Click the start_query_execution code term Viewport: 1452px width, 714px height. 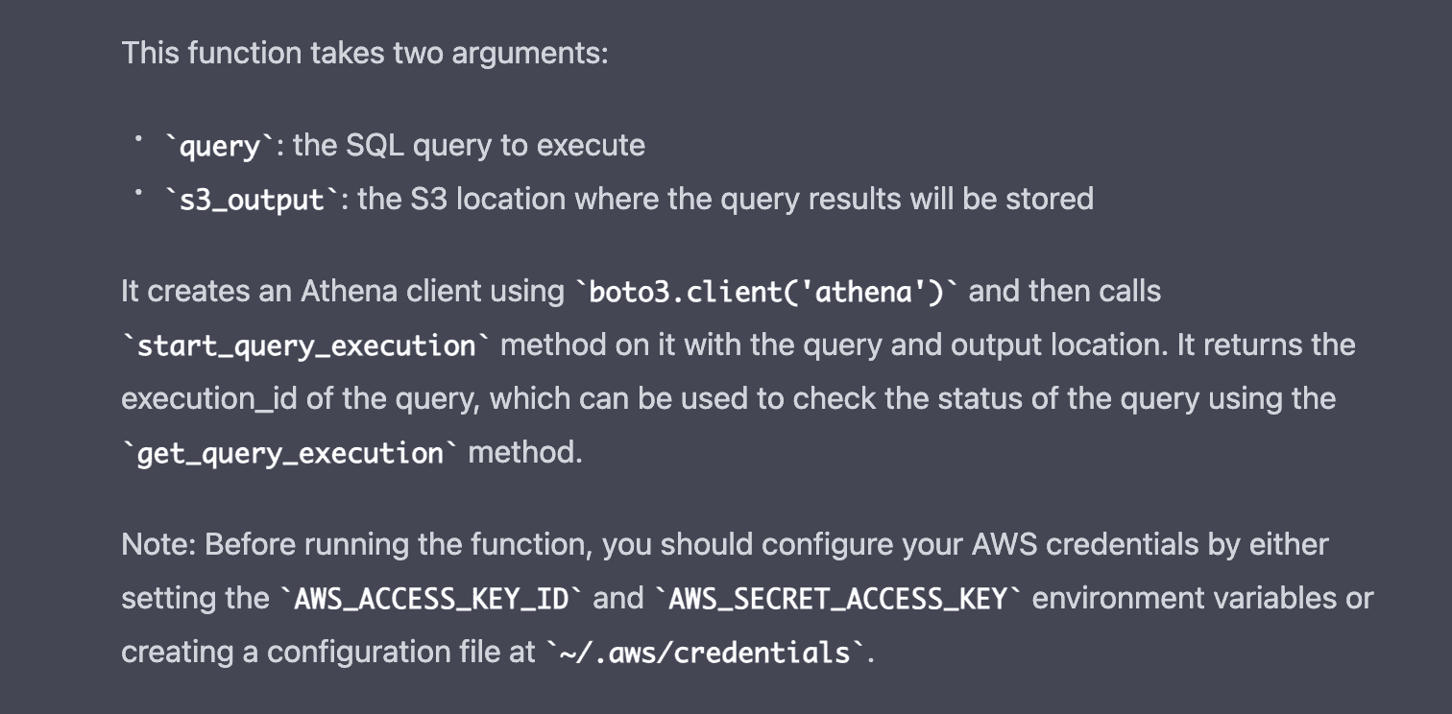pos(306,345)
